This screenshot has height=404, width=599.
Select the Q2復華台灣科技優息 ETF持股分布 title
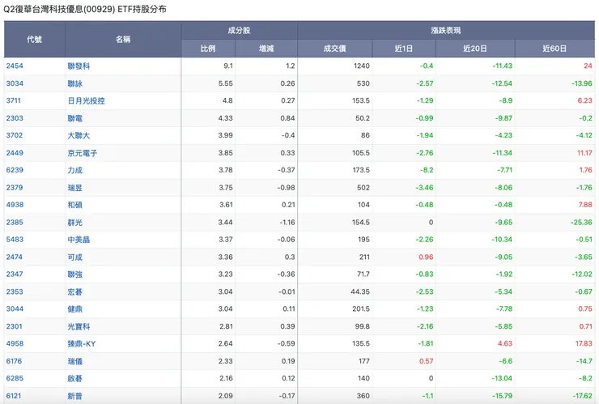click(85, 9)
